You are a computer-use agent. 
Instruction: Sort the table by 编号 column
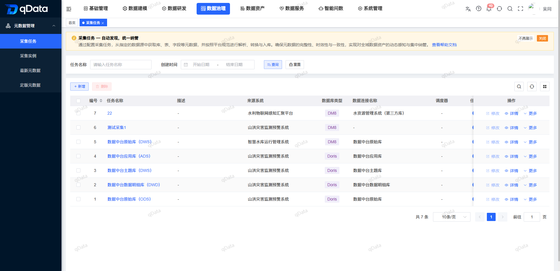click(101, 101)
